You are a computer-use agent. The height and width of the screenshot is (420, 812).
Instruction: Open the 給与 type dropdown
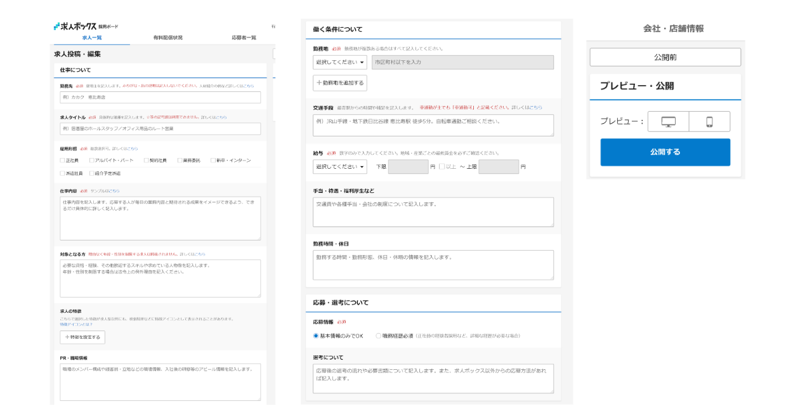[x=340, y=167]
